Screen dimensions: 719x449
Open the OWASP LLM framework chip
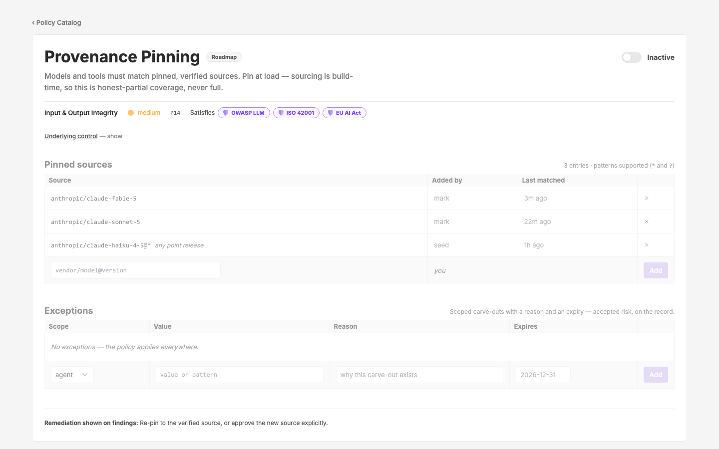(x=244, y=113)
